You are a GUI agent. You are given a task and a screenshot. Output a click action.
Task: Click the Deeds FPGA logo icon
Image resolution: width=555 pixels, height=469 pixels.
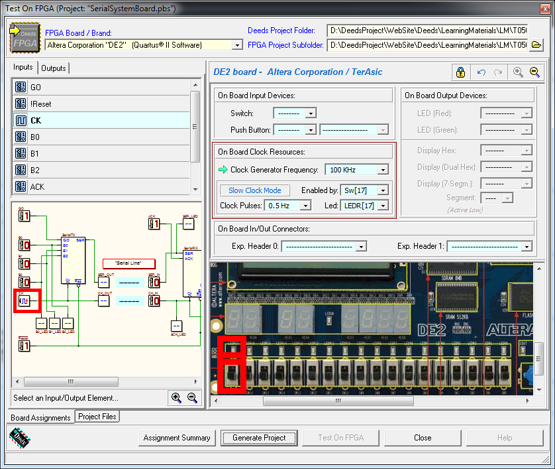[x=25, y=38]
